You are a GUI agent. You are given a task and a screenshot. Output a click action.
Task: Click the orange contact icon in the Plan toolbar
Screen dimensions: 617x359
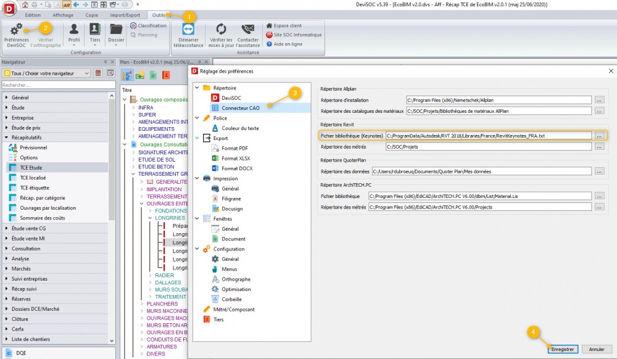[166, 75]
